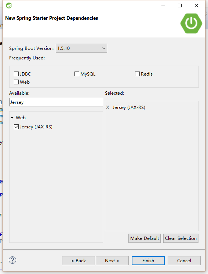Viewport: 208px width, 274px height.
Task: Open the Spring Boot Version dropdown
Action: coord(81,48)
